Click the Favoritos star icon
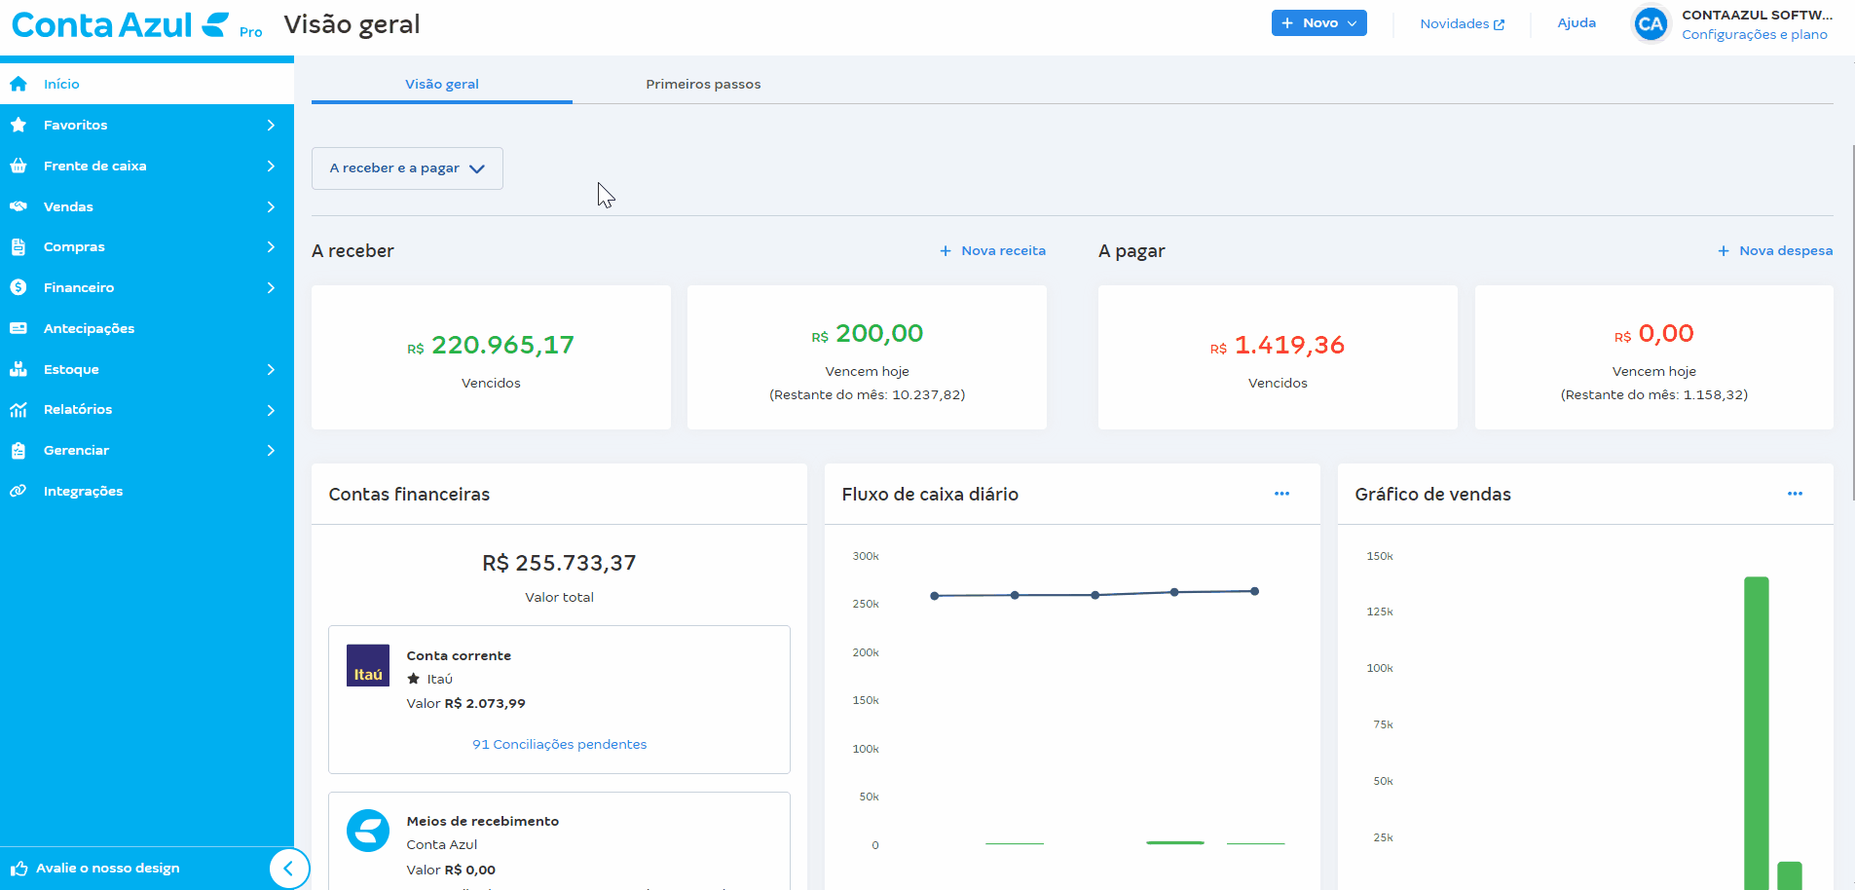1855x890 pixels. (19, 125)
